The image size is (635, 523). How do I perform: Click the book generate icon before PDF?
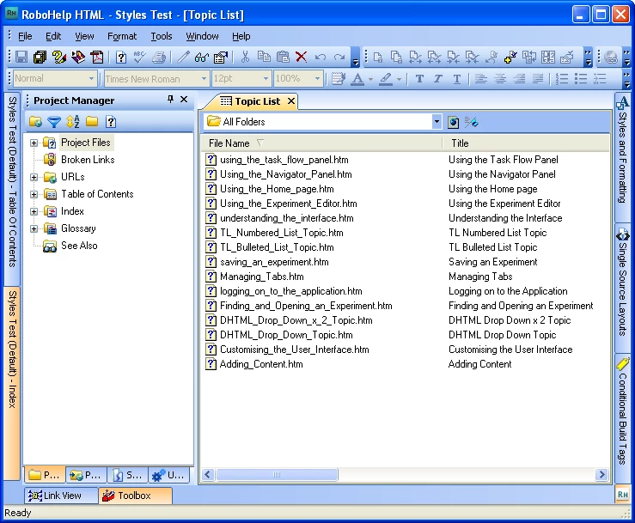pos(77,57)
